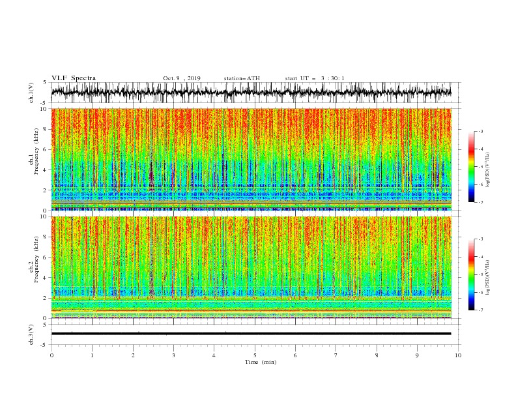Viewport: 516px width, 399px height.
Task: Pick the ch.1 PSD color scale bar
Action: tap(471, 167)
